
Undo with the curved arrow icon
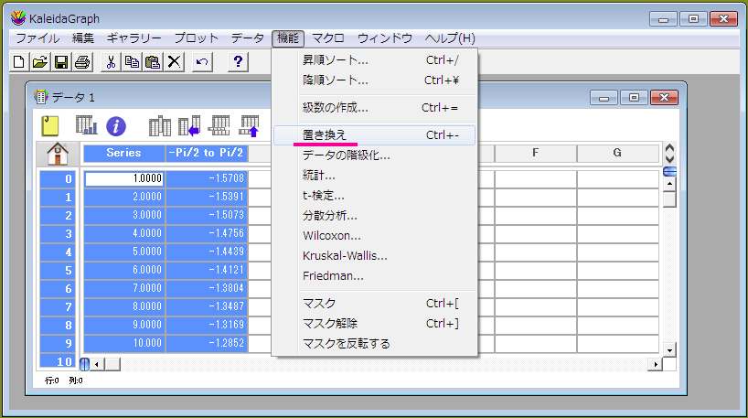click(x=202, y=62)
